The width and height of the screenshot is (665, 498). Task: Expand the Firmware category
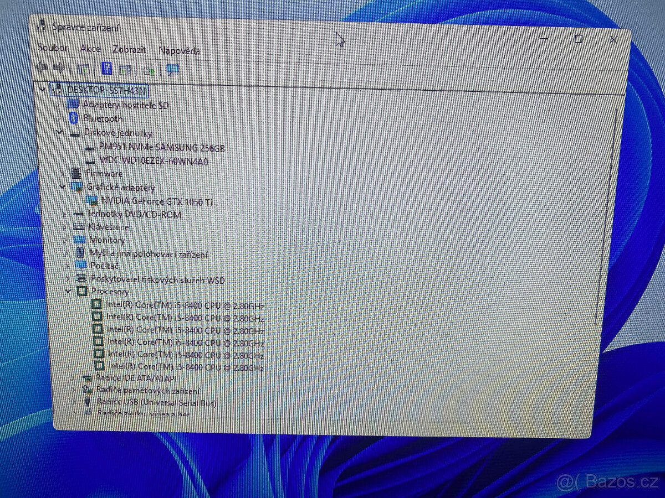pos(63,173)
